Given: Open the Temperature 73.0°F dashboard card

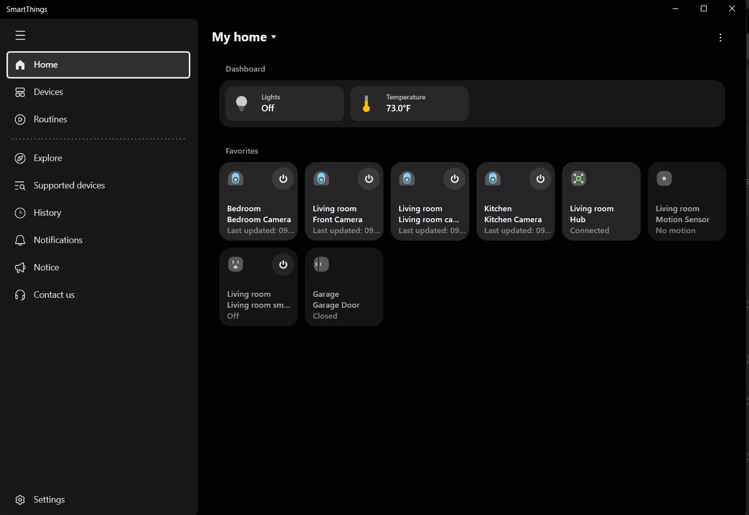Looking at the screenshot, I should point(410,103).
